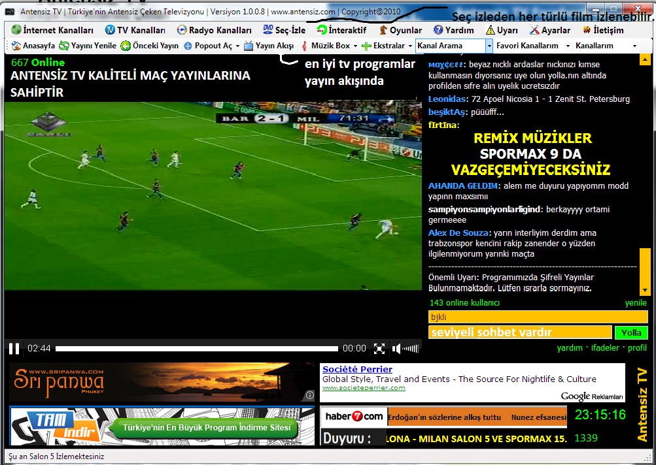Open the Société Perrier ad title link
Screen dimensions: 656x465
point(357,370)
